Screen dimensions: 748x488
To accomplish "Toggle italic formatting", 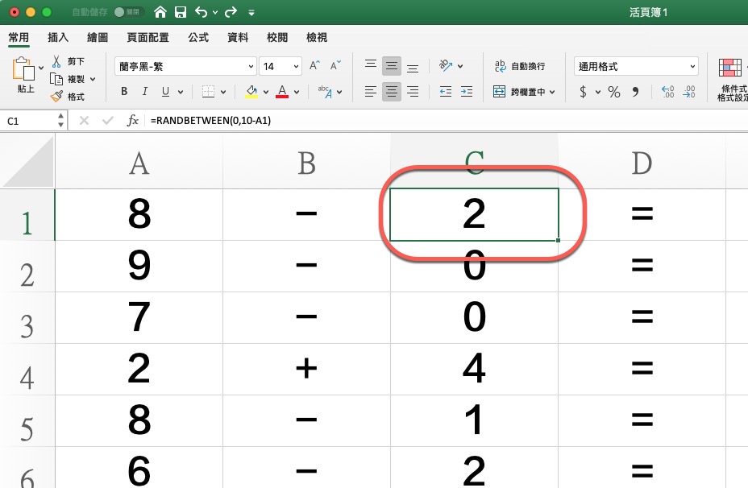I will click(146, 92).
